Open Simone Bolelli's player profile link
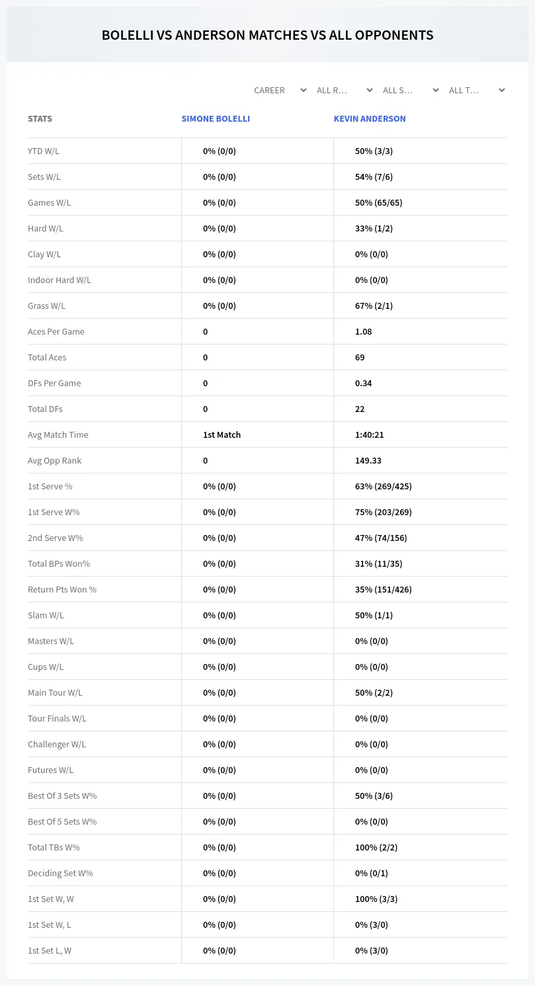Viewport: 535px width, 986px height. pos(216,119)
